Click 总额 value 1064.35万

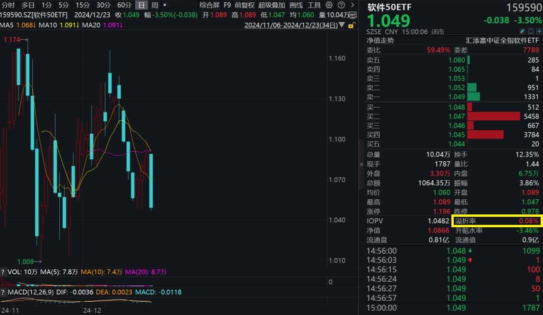coord(434,183)
